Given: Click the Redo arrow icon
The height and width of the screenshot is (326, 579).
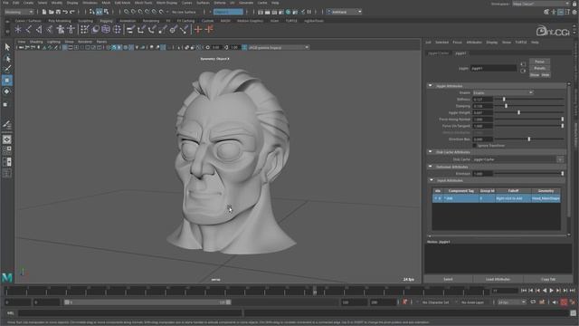Looking at the screenshot, I should [72, 12].
